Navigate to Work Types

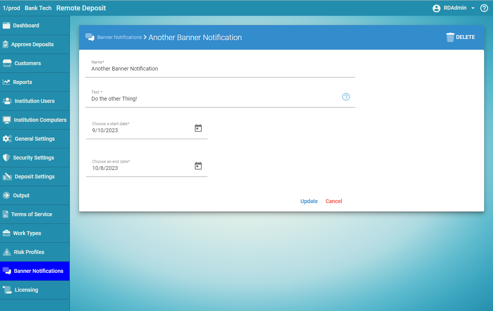click(35, 233)
